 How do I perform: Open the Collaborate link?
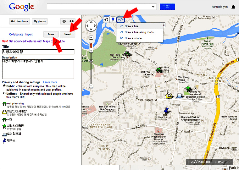click(16, 35)
